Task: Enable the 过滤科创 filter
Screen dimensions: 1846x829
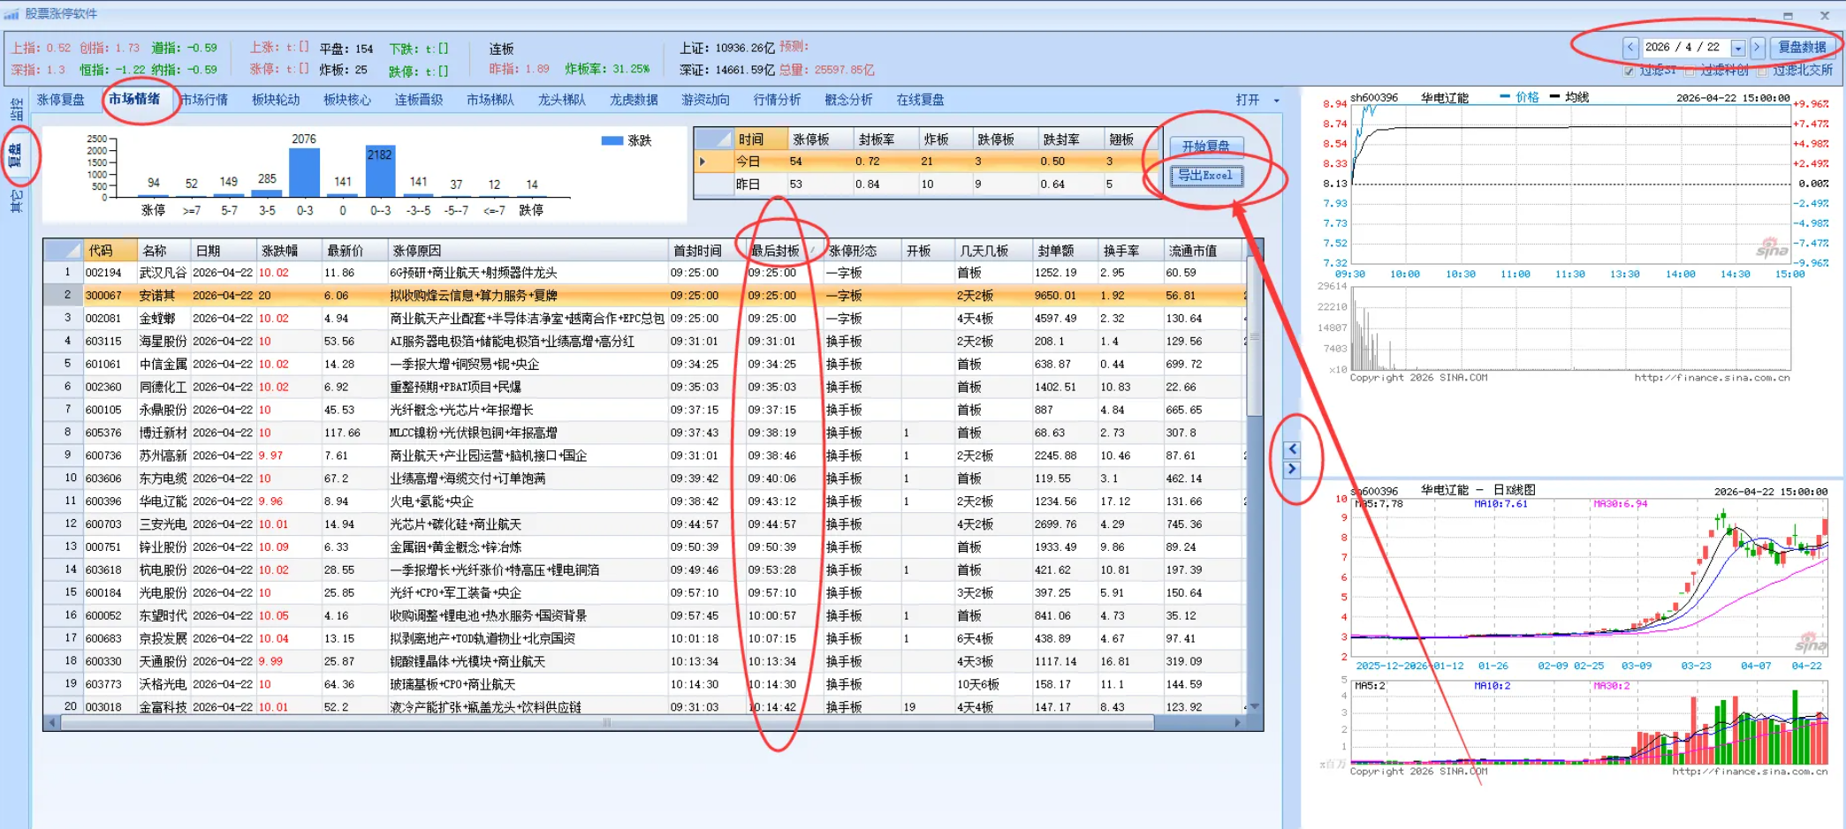Action: (1689, 72)
